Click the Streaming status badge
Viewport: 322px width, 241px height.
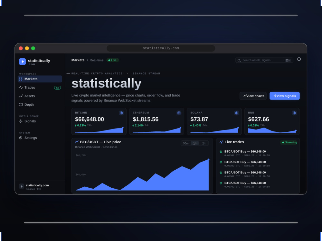point(289,142)
